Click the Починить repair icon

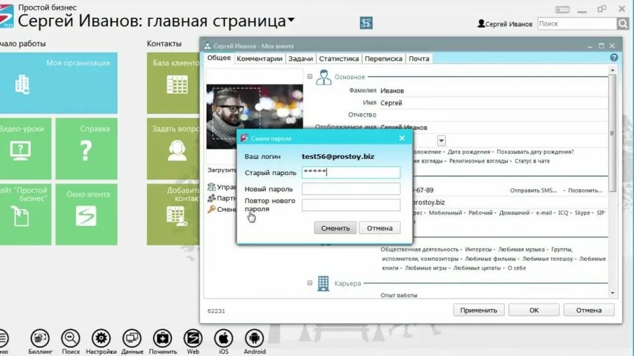[x=163, y=338]
